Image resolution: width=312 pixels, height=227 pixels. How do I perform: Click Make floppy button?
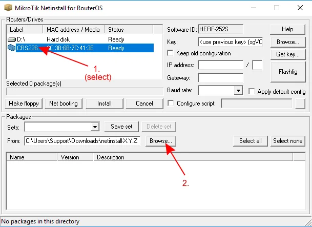pos(24,104)
